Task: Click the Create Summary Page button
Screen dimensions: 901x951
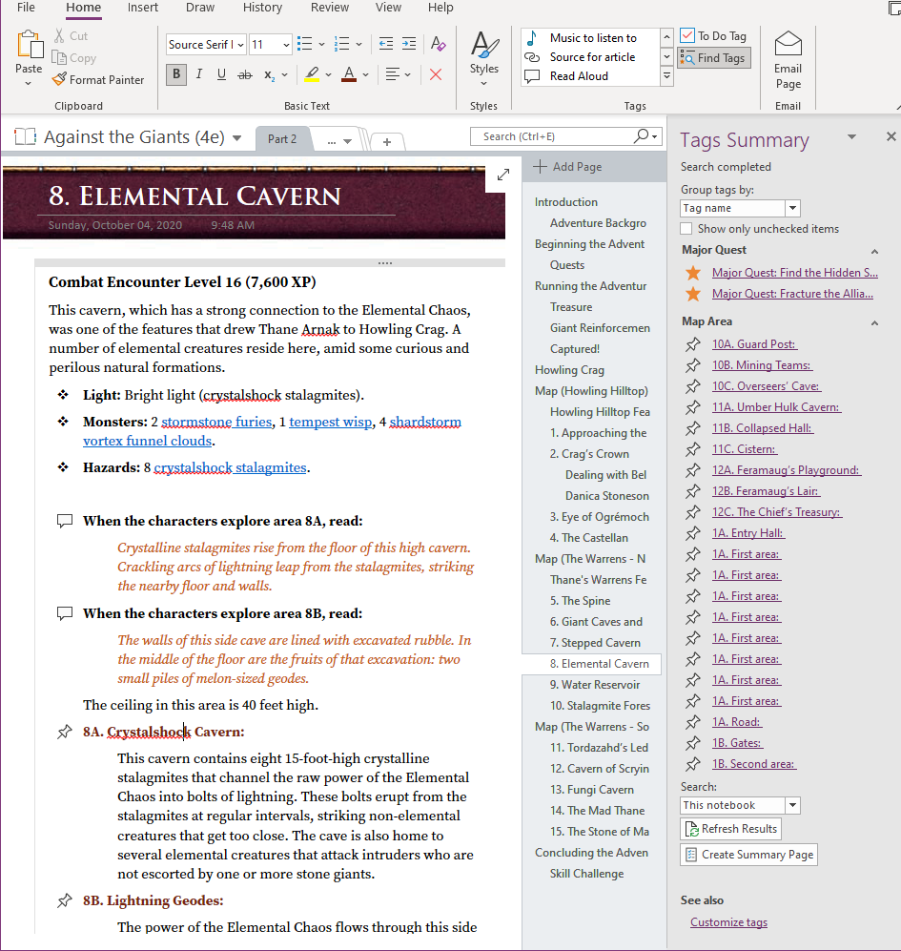Action: (748, 855)
